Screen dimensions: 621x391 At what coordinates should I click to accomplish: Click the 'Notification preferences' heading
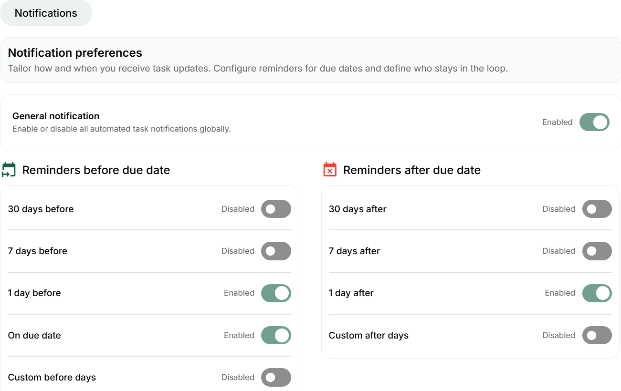[x=75, y=52]
